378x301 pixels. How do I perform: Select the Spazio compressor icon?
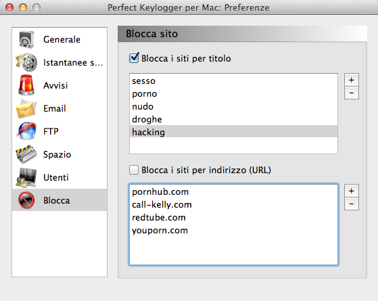coord(26,154)
